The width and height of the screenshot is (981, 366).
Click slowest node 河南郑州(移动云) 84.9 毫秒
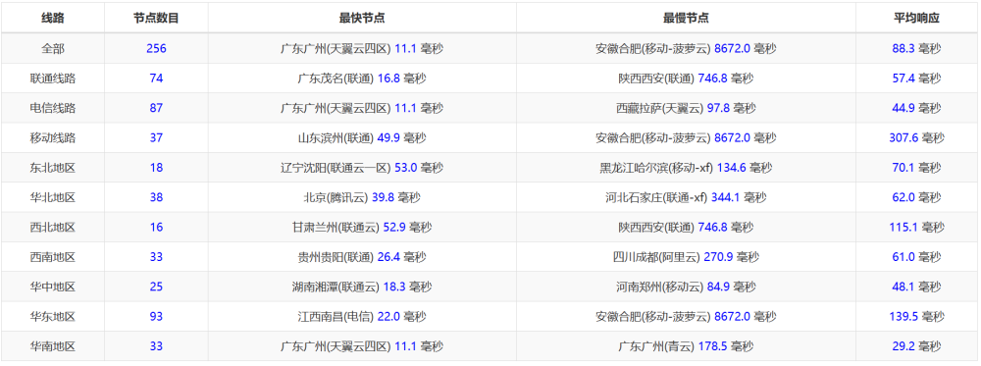(686, 287)
